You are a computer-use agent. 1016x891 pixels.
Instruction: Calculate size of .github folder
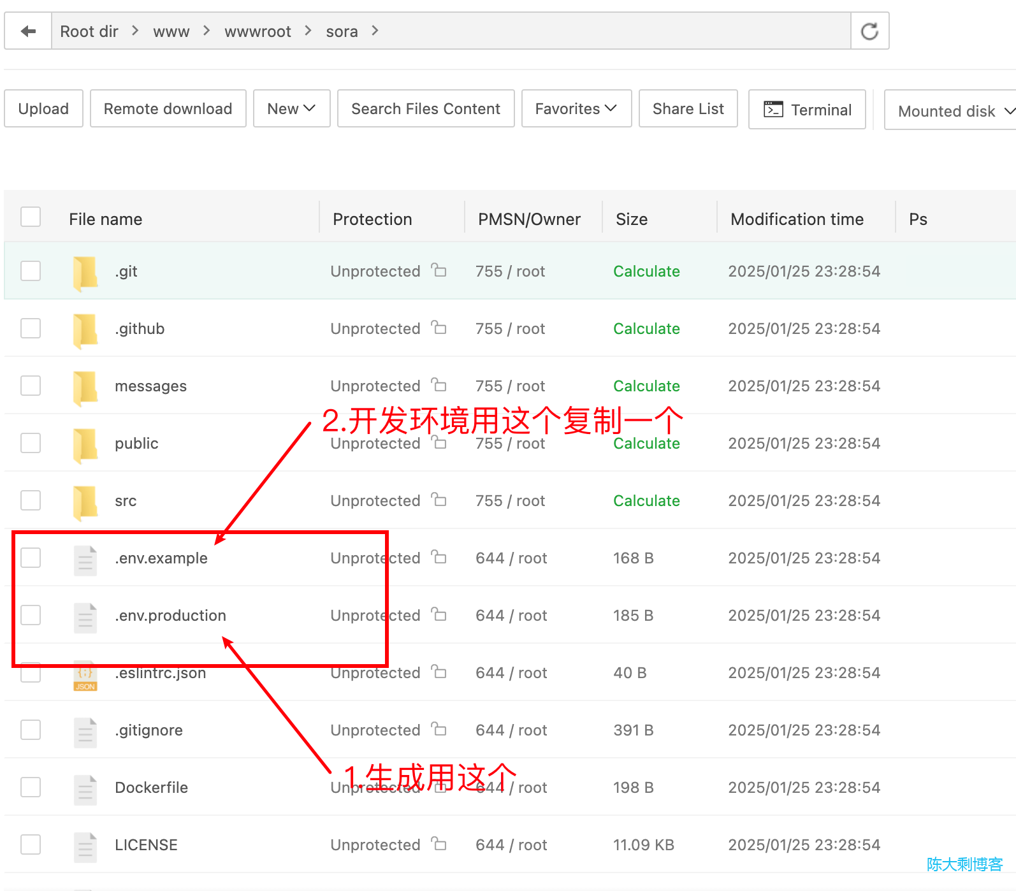point(646,329)
